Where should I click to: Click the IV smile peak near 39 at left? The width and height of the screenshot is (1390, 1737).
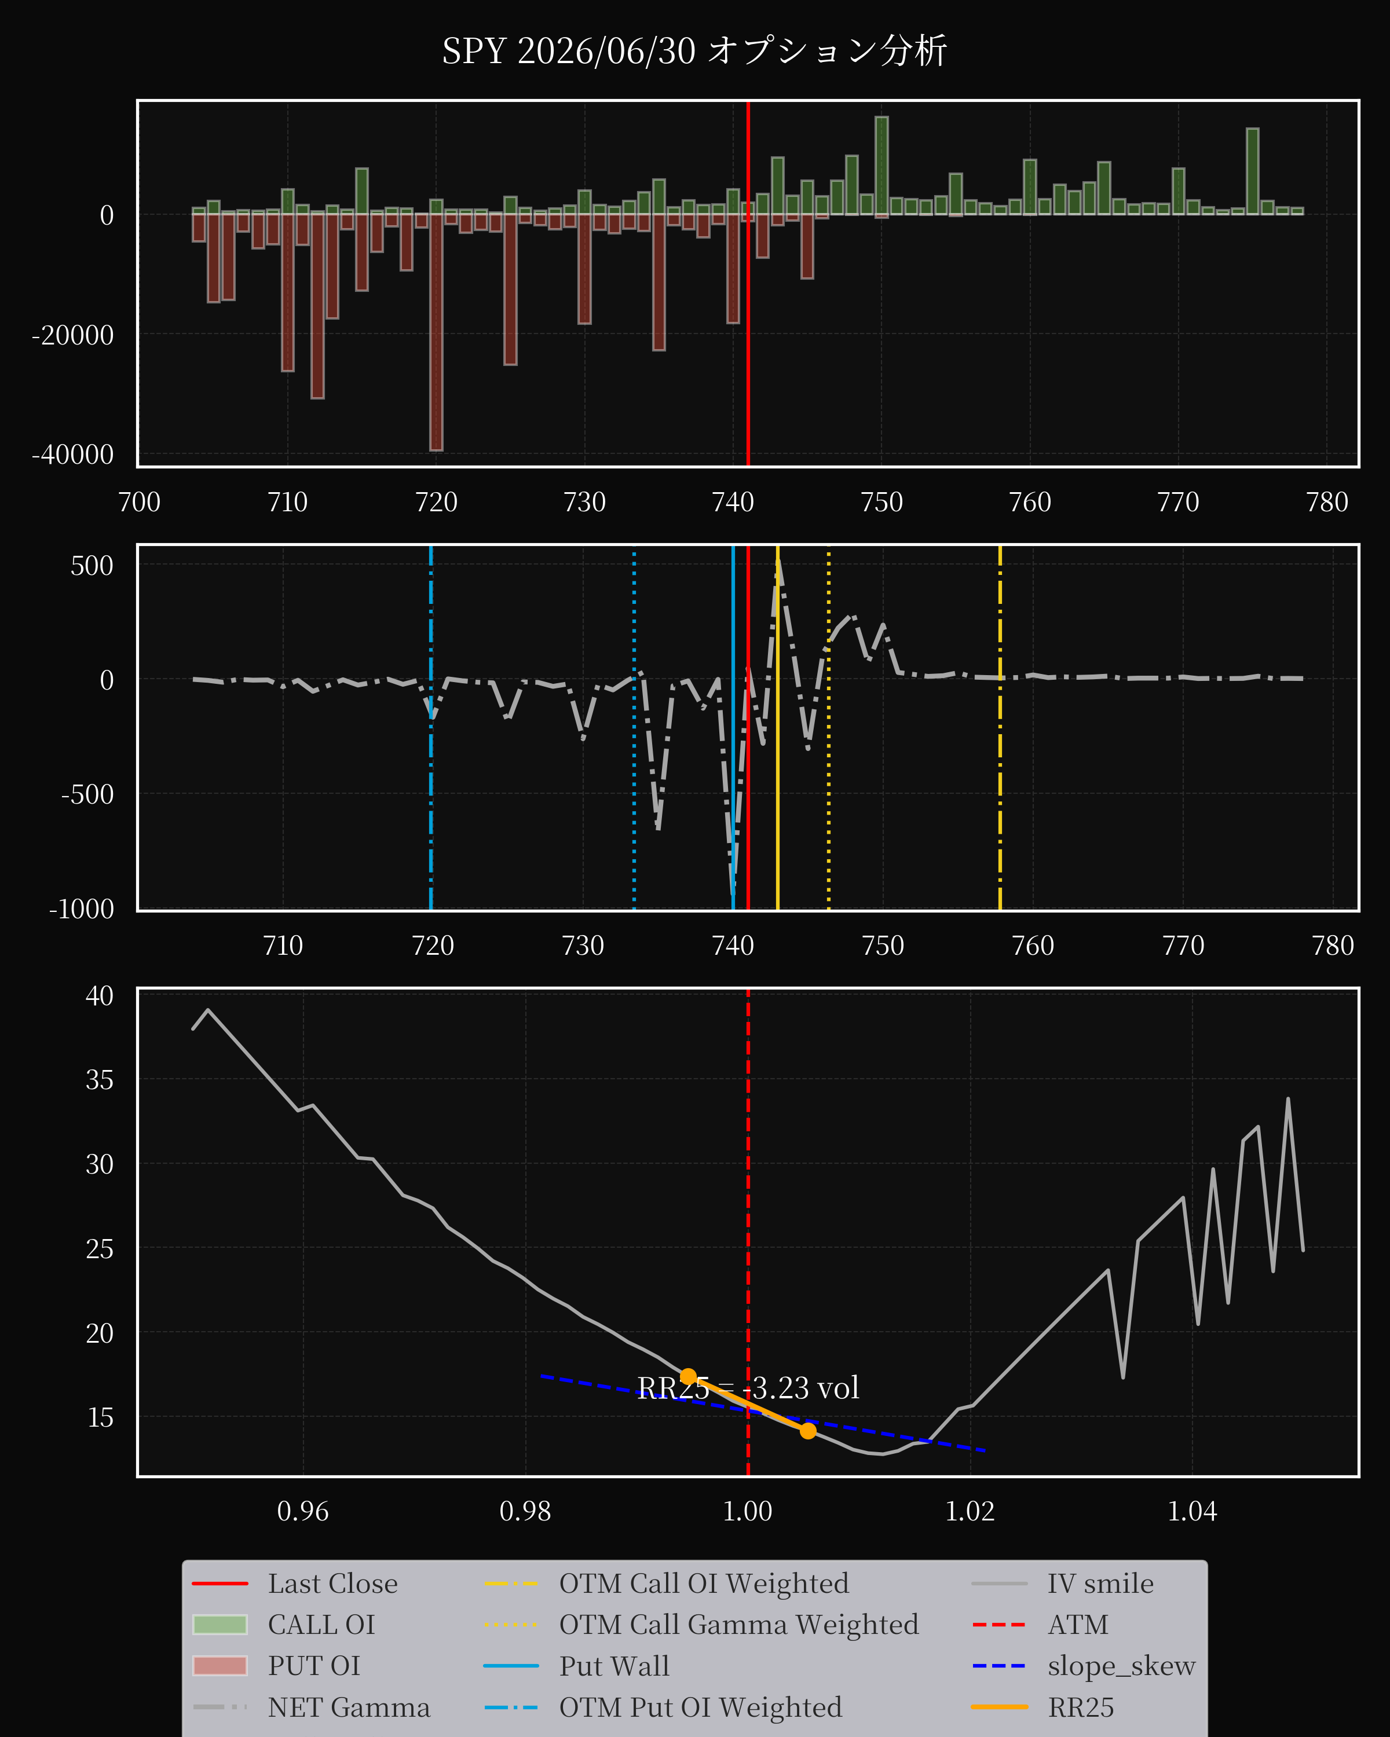(208, 1010)
